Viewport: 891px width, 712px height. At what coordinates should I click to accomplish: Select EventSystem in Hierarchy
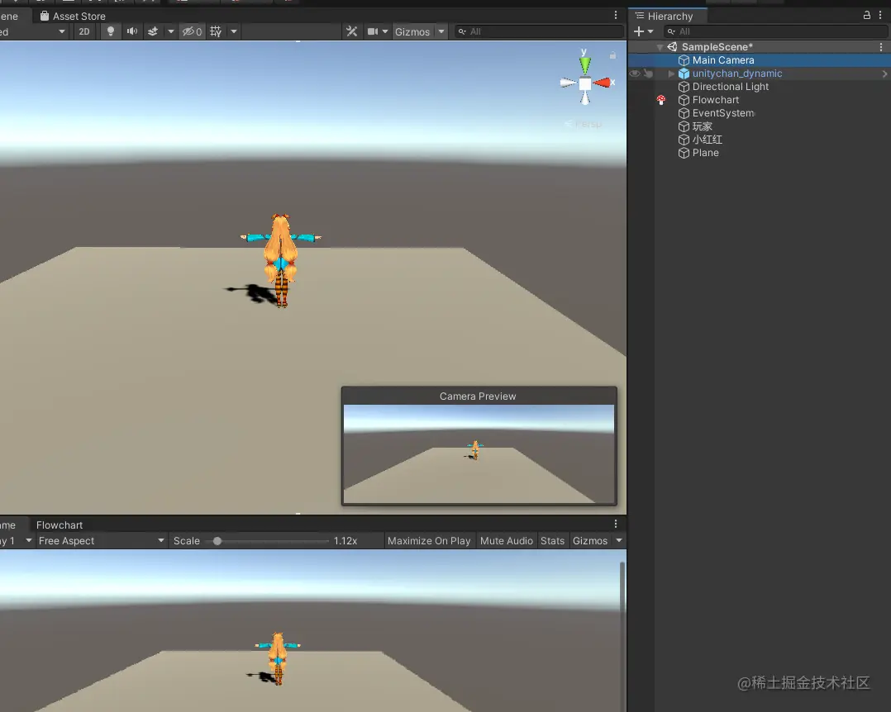(x=722, y=113)
